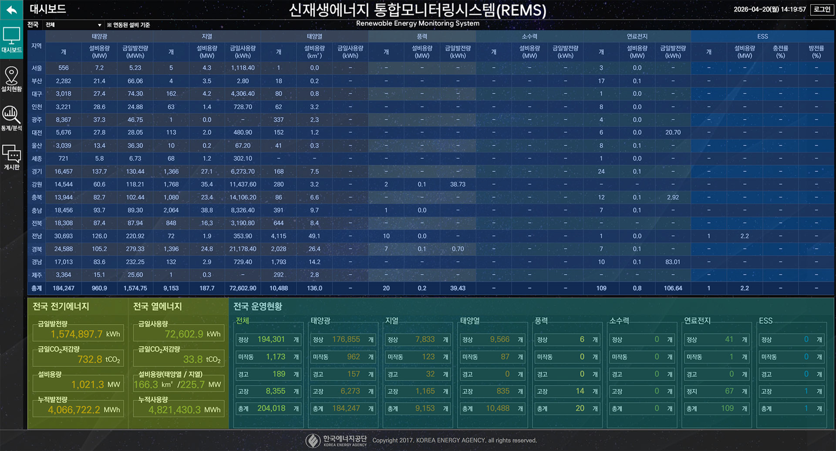Click the 경남 region row label

click(x=37, y=262)
